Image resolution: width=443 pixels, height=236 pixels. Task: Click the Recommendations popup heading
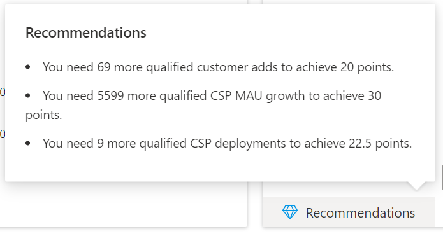click(x=86, y=32)
